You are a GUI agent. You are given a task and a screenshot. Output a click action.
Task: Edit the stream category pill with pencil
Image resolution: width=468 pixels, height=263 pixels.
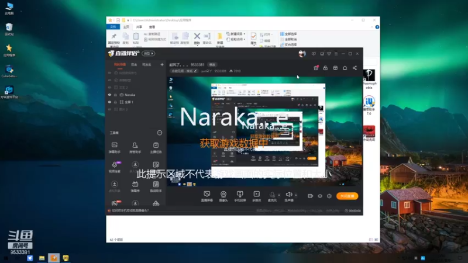pos(184,71)
